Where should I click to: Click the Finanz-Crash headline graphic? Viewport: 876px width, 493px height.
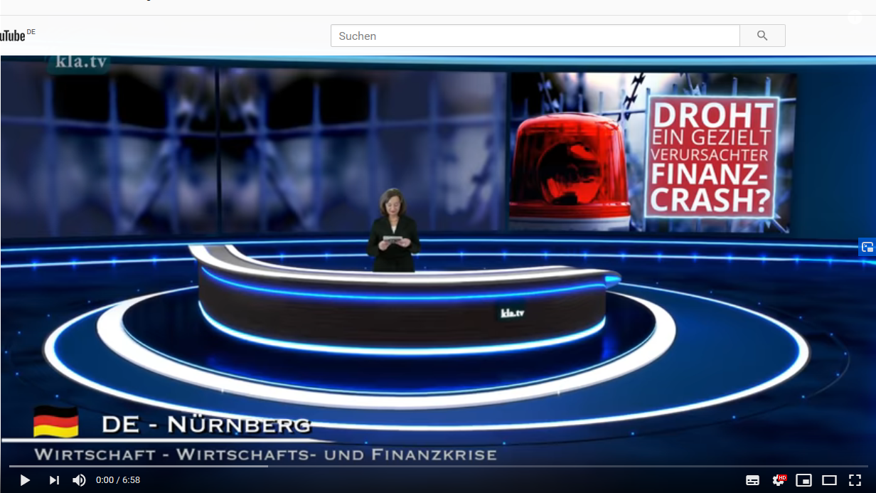pos(711,157)
